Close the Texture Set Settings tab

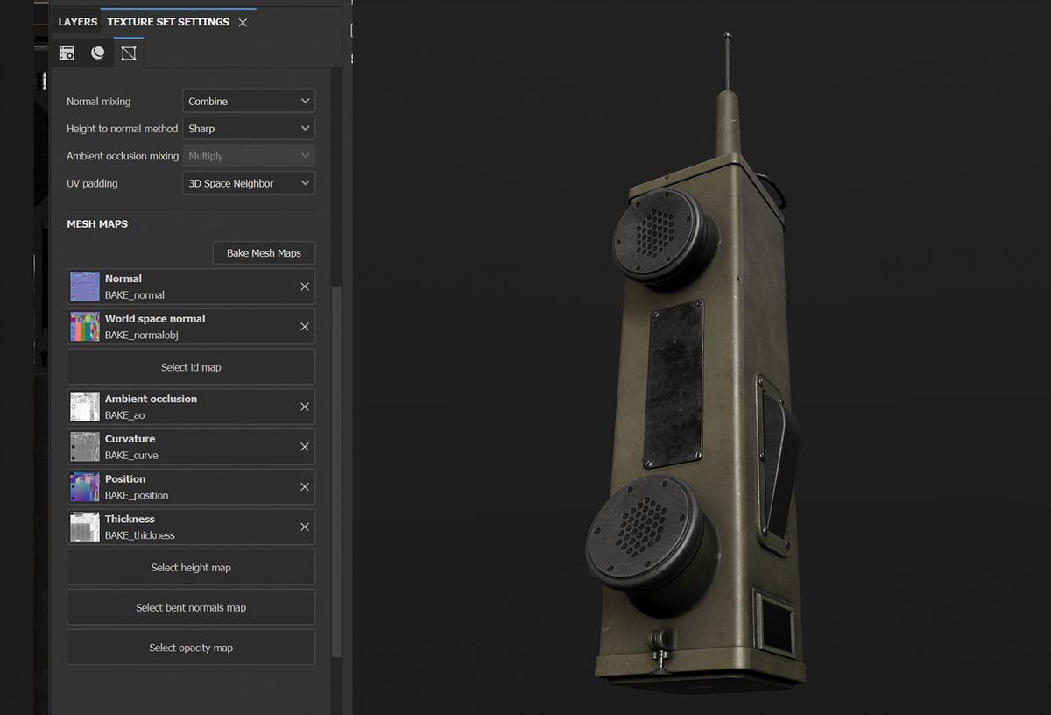point(243,22)
